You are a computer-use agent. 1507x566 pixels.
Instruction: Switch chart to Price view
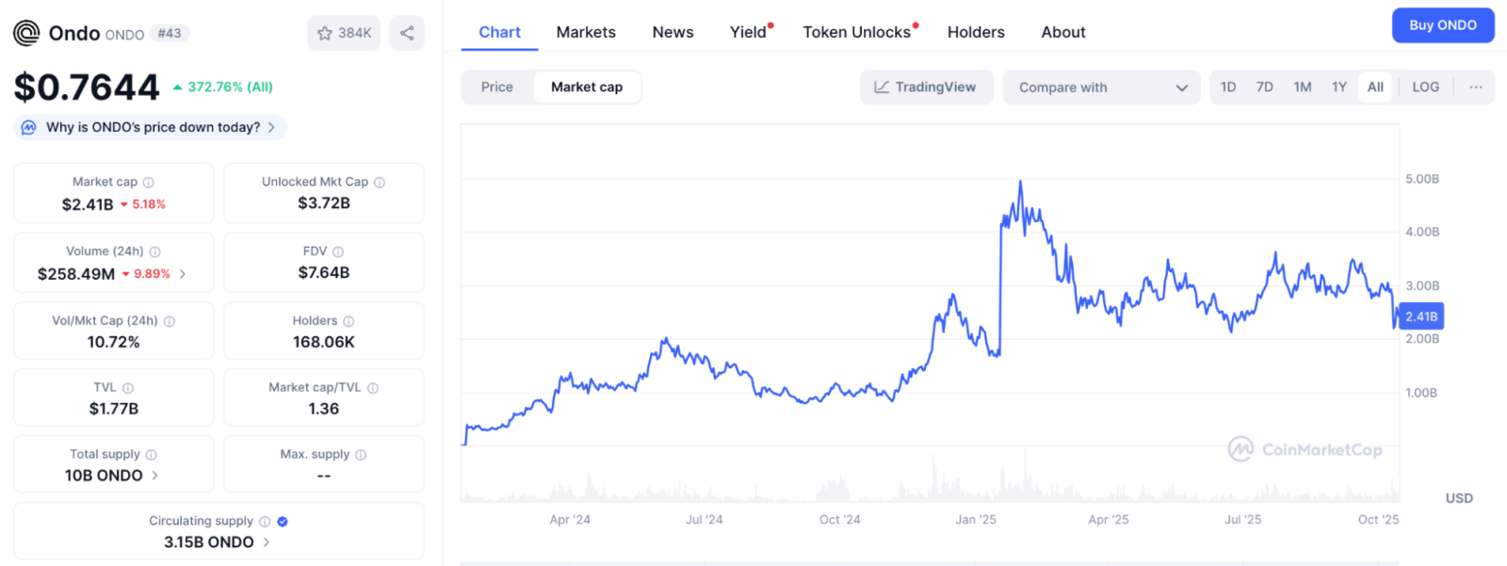pos(497,88)
